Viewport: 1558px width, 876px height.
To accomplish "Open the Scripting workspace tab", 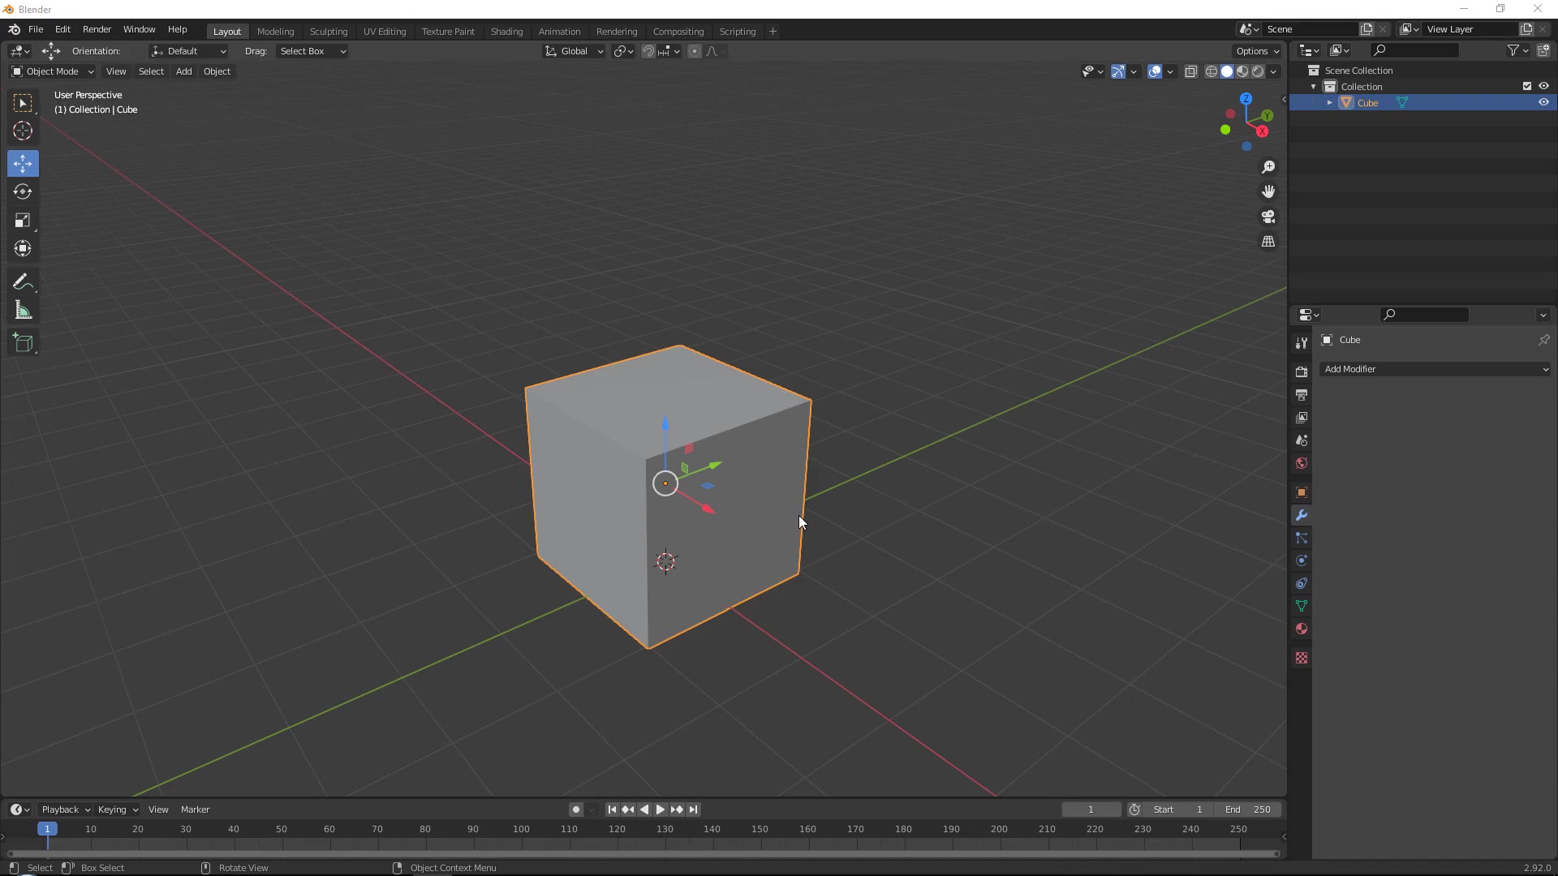I will [x=737, y=32].
